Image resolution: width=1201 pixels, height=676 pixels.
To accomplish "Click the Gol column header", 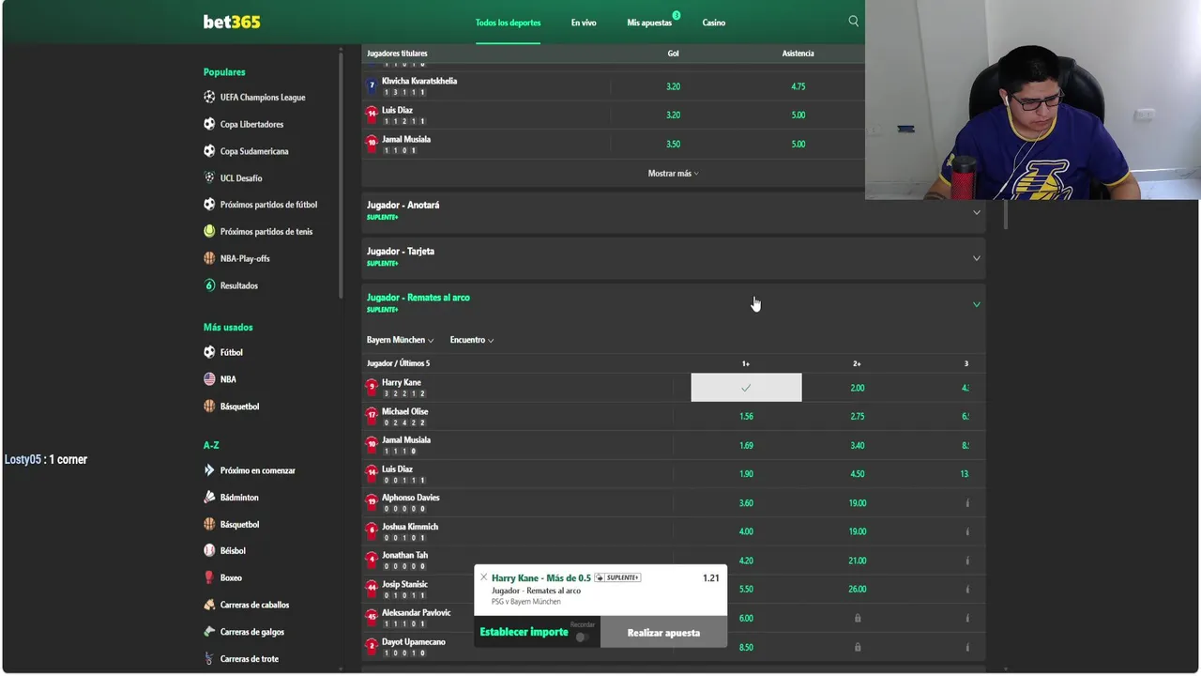I will (x=673, y=54).
